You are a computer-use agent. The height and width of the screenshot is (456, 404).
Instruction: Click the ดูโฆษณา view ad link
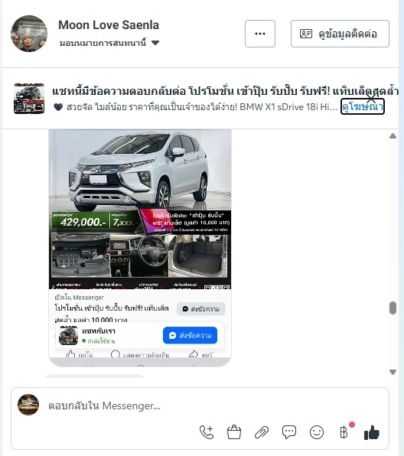[x=363, y=106]
